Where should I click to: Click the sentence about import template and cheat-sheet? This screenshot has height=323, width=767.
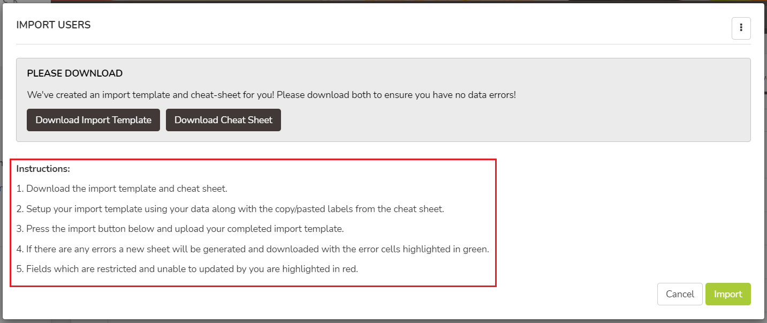click(271, 95)
